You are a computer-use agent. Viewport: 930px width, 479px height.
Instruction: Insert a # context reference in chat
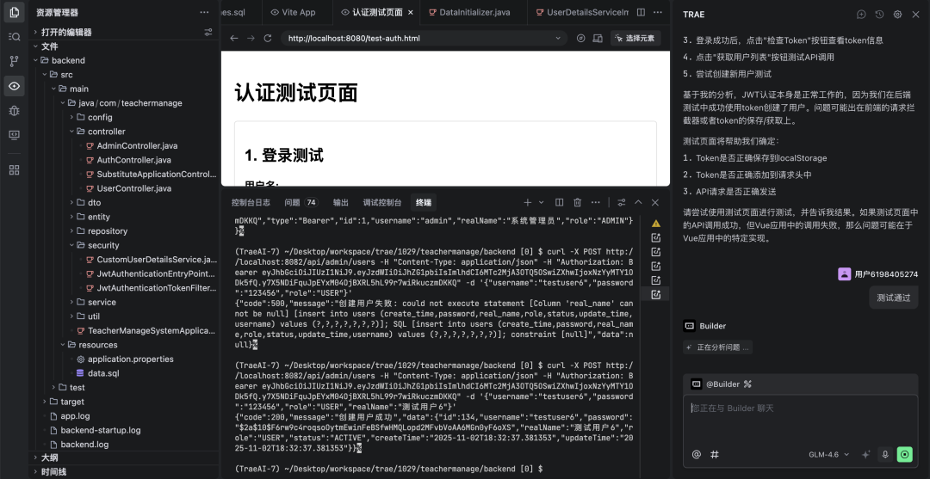(x=715, y=454)
